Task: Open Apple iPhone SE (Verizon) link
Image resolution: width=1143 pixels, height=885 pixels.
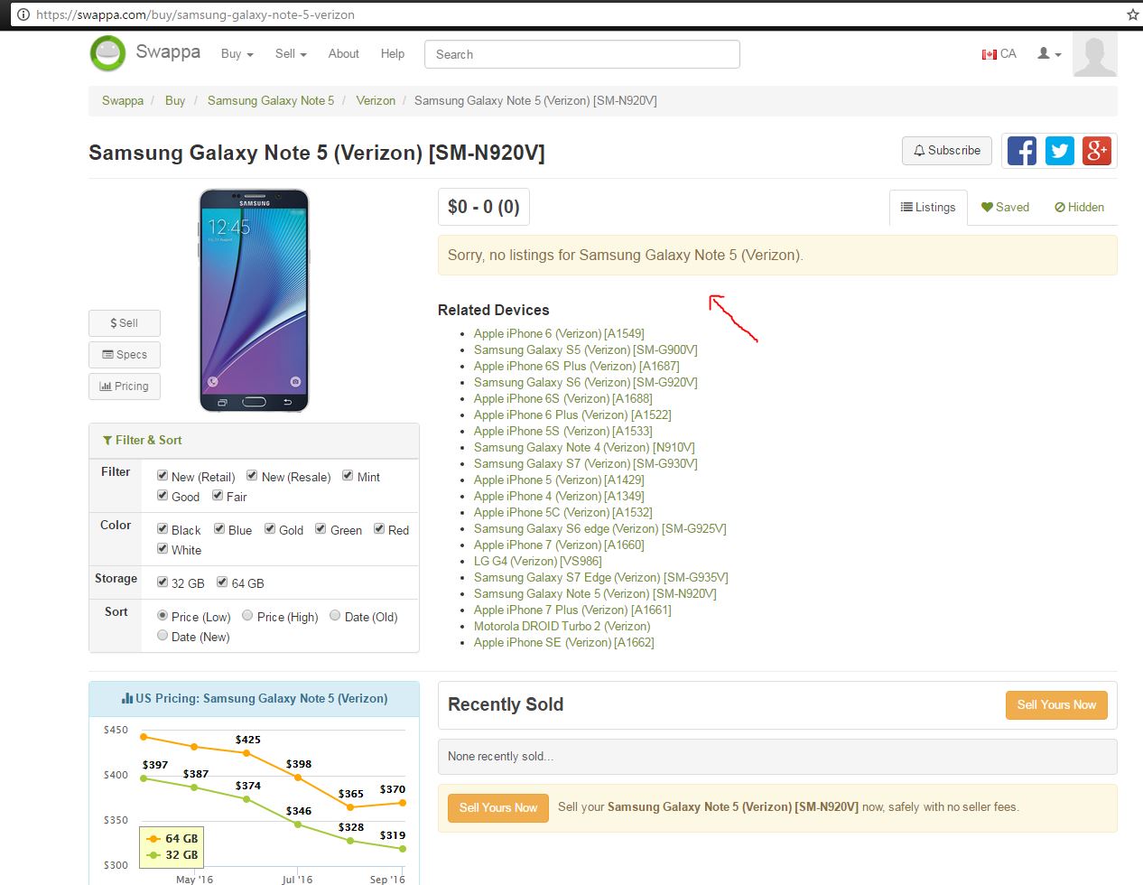Action: pos(564,643)
